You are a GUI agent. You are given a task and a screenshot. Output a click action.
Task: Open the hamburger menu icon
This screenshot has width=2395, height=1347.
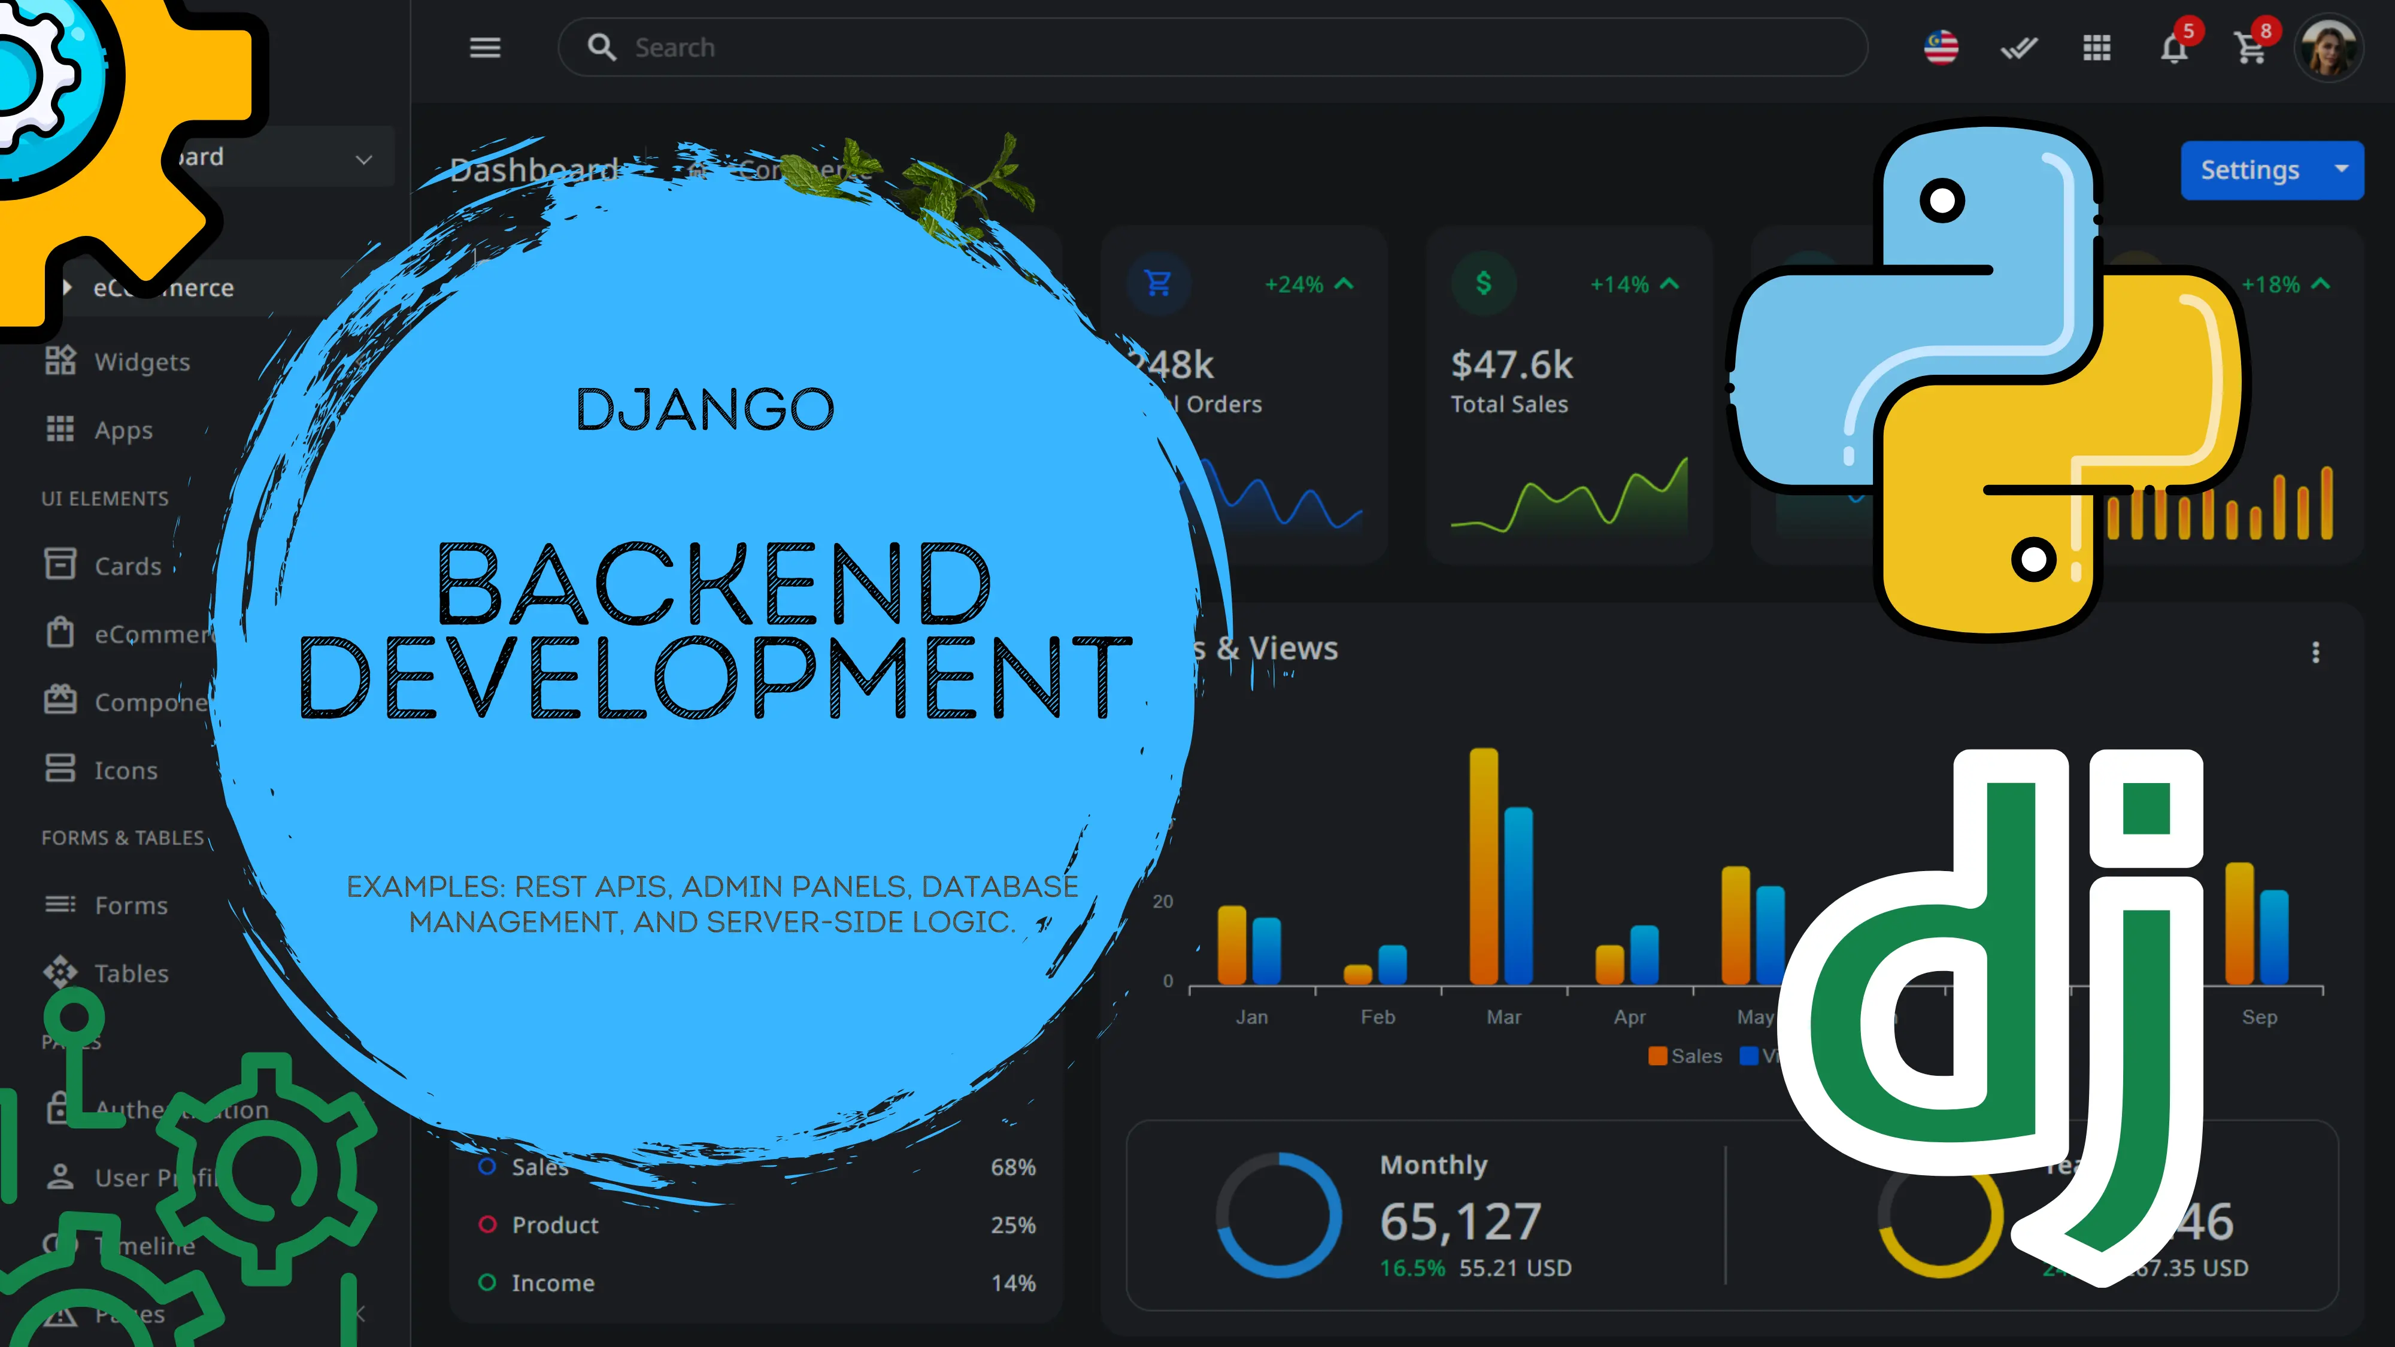point(484,47)
